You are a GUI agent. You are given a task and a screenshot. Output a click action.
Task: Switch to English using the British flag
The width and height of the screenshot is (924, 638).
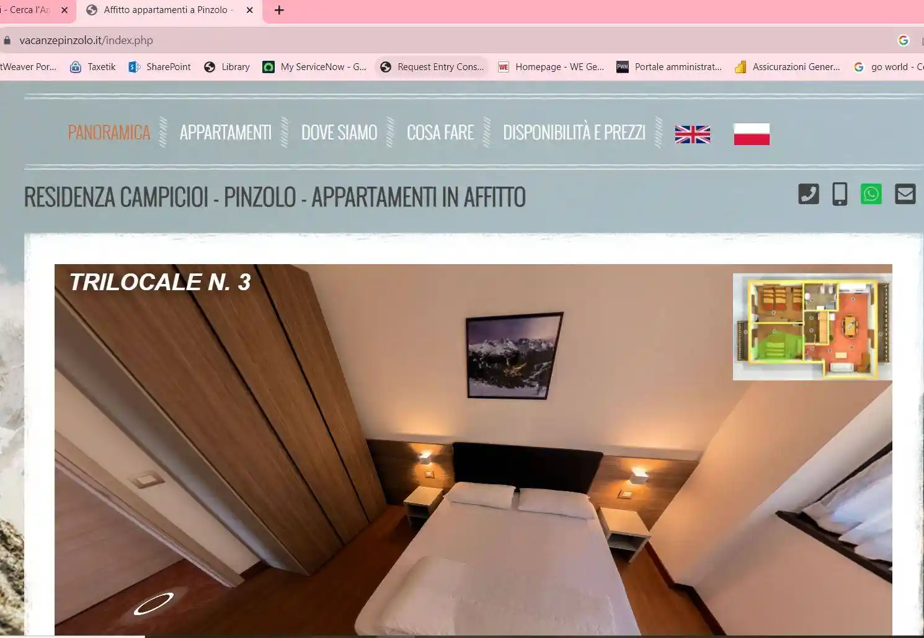692,133
